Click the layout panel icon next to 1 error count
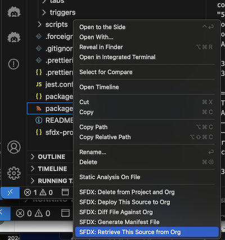The width and height of the screenshot is (225, 240). tap(65, 192)
